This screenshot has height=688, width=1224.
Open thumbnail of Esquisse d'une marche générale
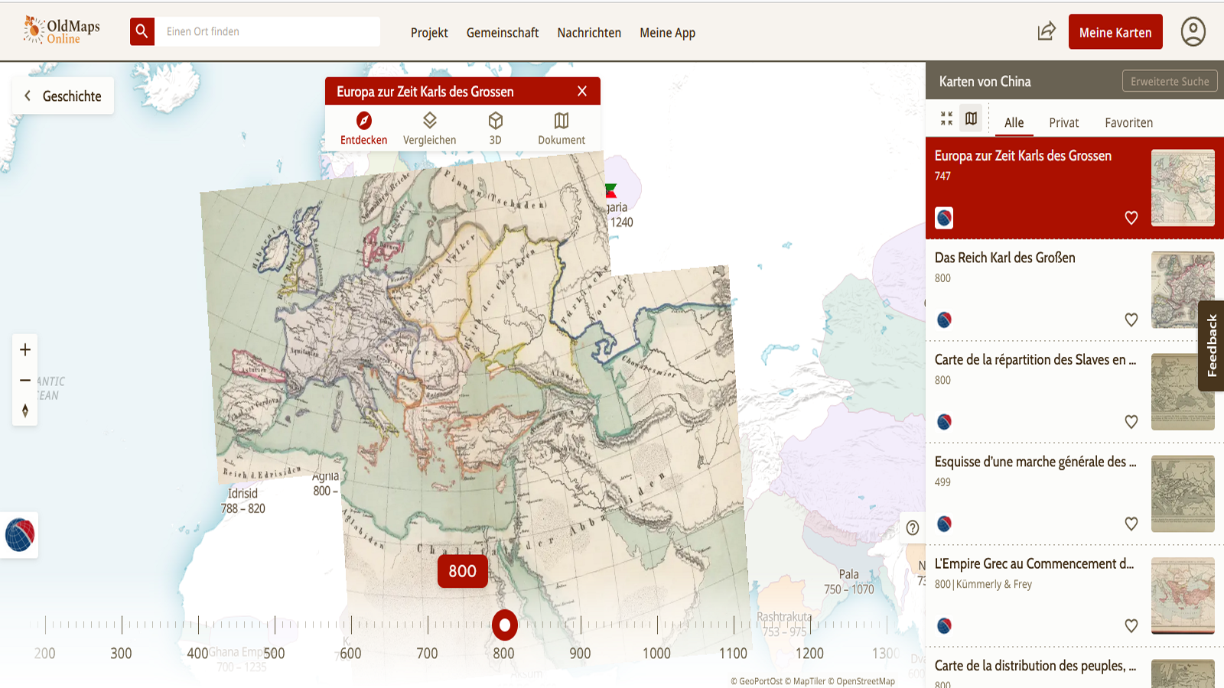[1183, 494]
